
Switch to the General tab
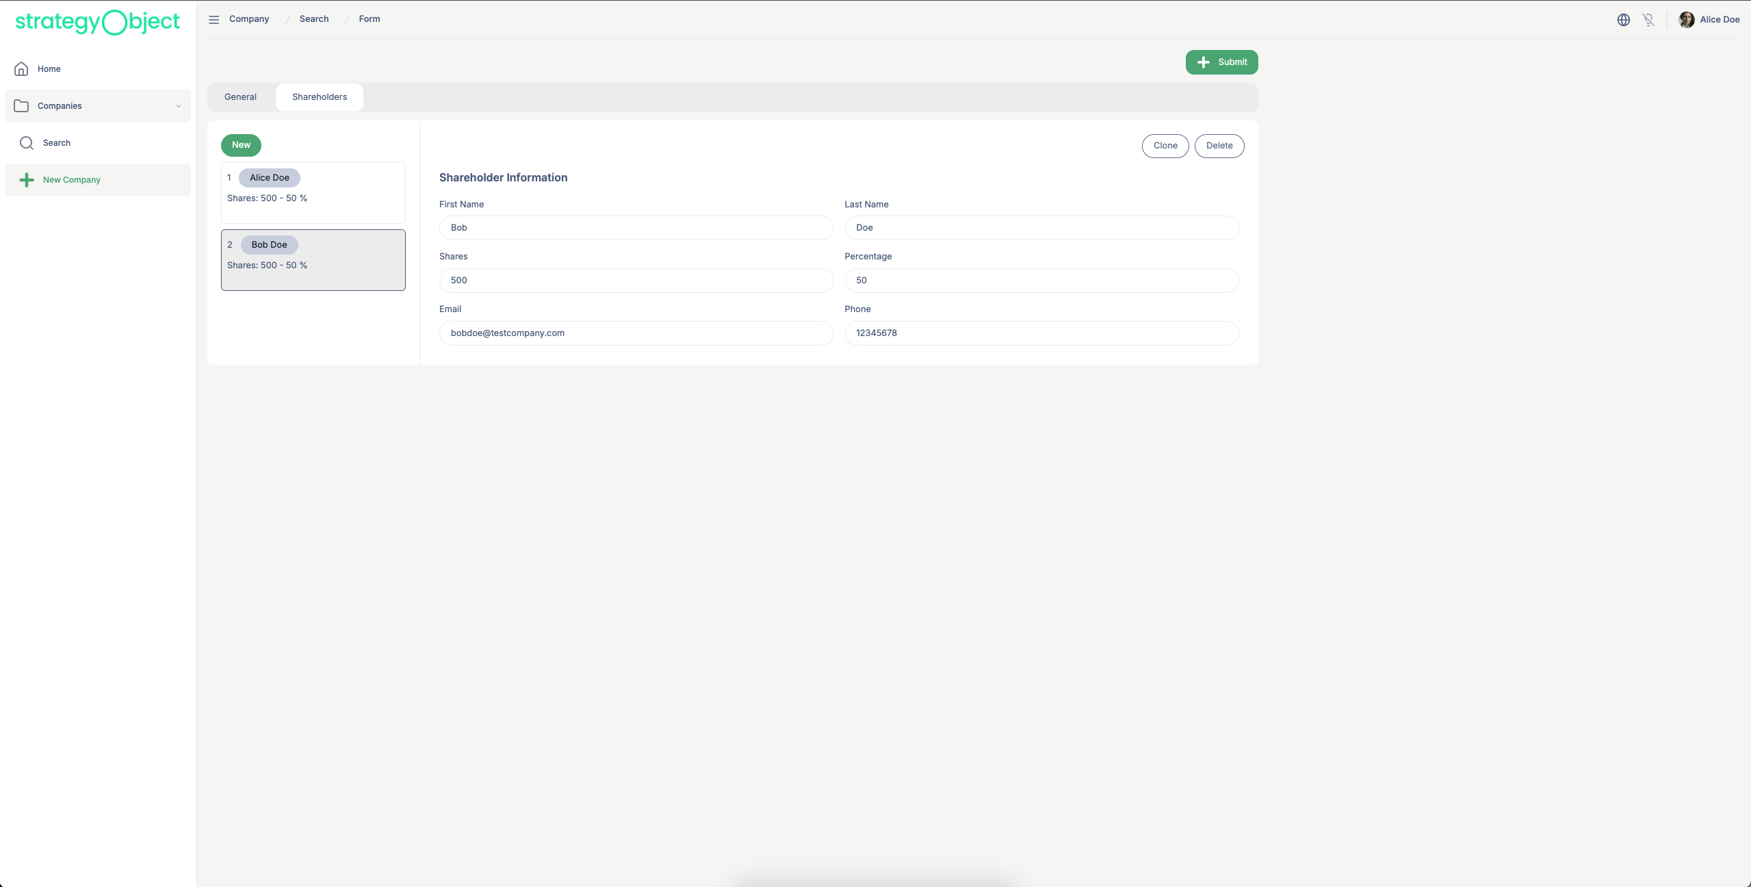click(240, 97)
